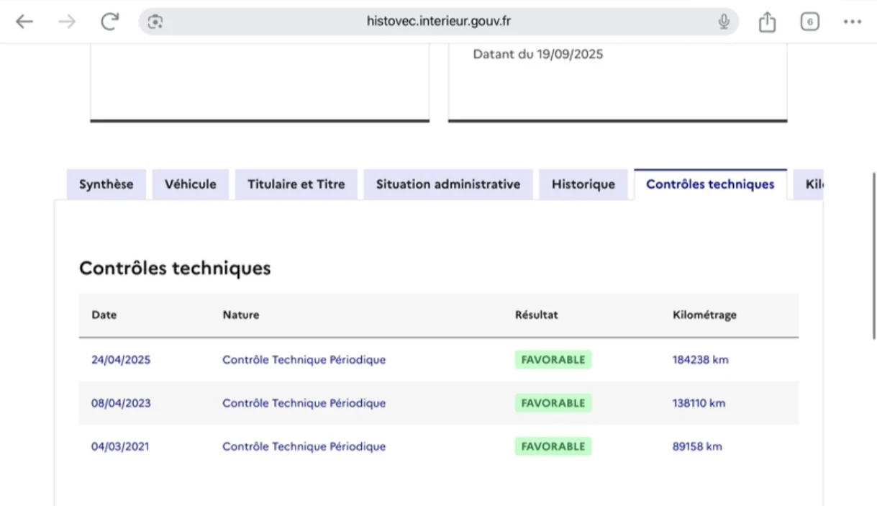
Task: Select the Contrôles techniques tab
Action: [x=710, y=184]
